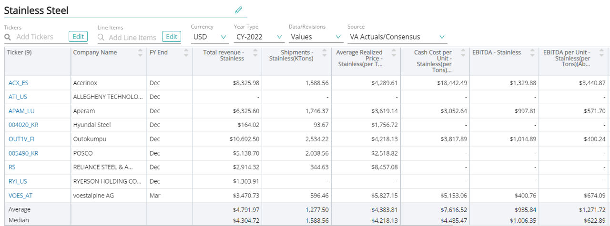Open the Source VA Actuals/Consensus dropdown
The height and width of the screenshot is (226, 610).
pyautogui.click(x=397, y=37)
